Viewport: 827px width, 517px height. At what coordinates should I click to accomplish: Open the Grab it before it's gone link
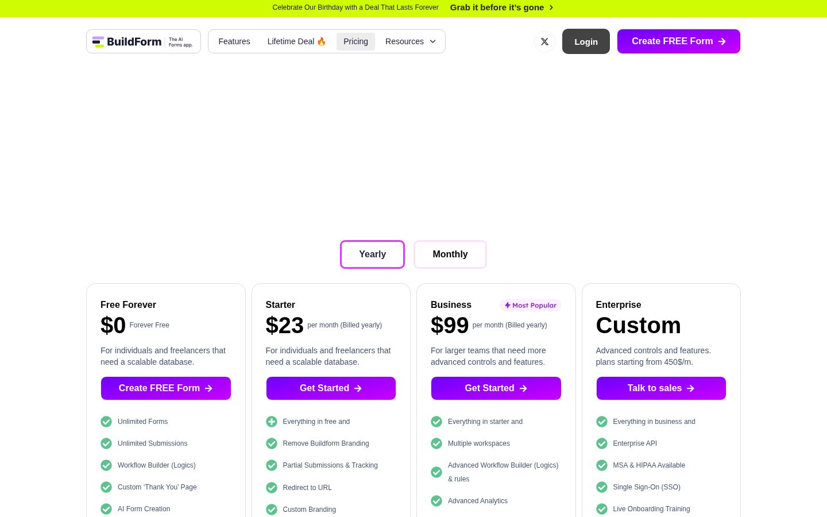(x=502, y=7)
